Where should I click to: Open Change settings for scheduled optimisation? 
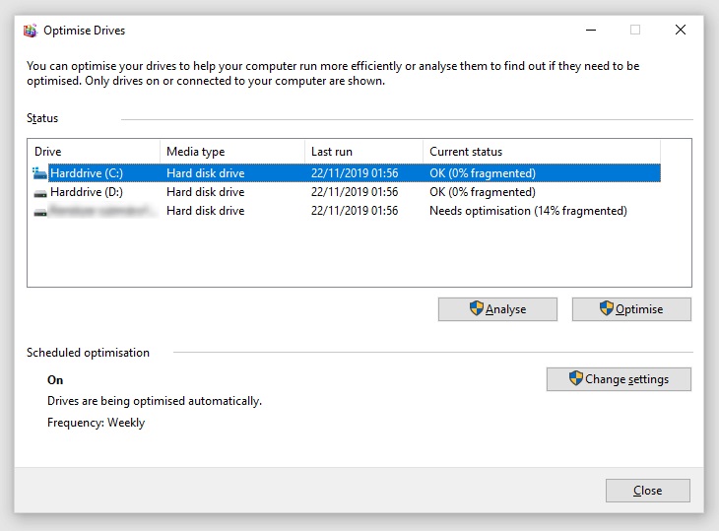619,379
